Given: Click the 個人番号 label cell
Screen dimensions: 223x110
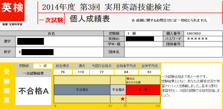Looking at the screenshot, I should pos(173,33).
